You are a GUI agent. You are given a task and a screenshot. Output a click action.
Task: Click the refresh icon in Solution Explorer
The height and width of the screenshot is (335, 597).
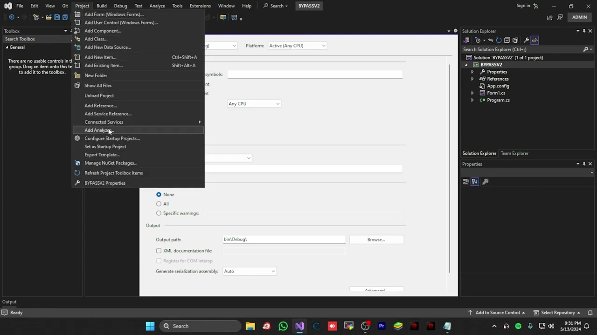[499, 40]
